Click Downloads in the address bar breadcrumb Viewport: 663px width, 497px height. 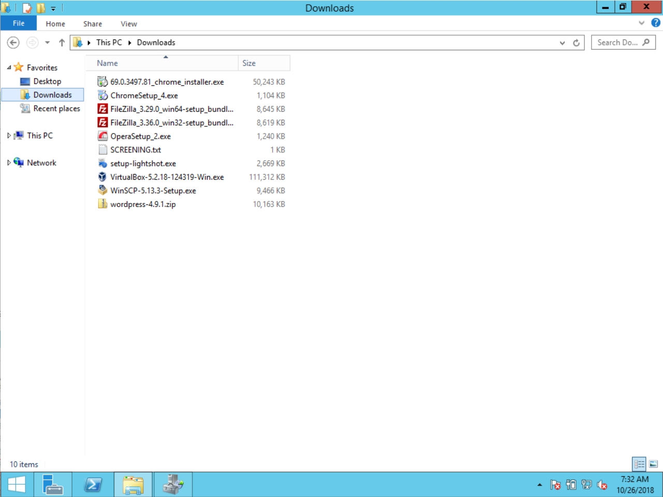(156, 42)
